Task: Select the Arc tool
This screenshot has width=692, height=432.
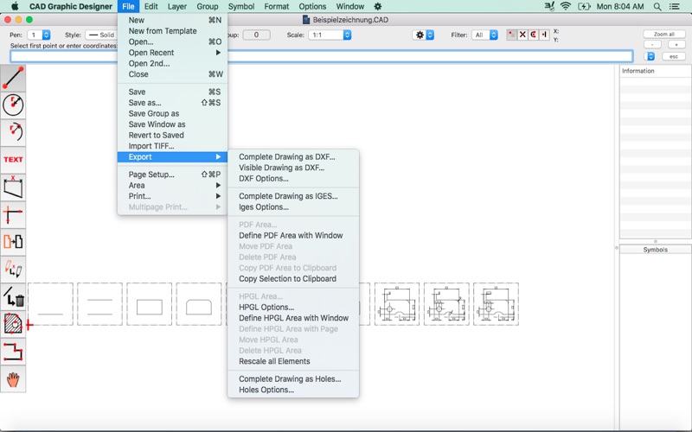Action: click(13, 132)
